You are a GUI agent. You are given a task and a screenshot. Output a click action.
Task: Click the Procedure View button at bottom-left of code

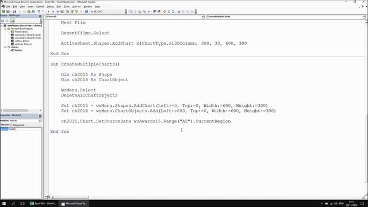pos(46,197)
